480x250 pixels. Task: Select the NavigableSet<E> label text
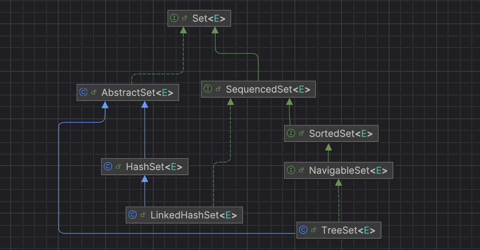click(x=348, y=170)
